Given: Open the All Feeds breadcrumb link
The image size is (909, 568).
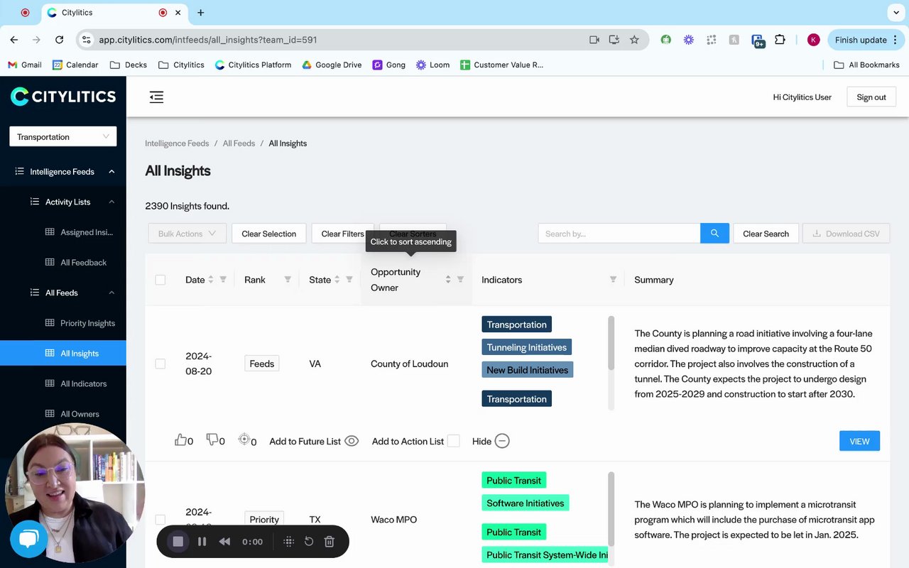Looking at the screenshot, I should pyautogui.click(x=239, y=143).
